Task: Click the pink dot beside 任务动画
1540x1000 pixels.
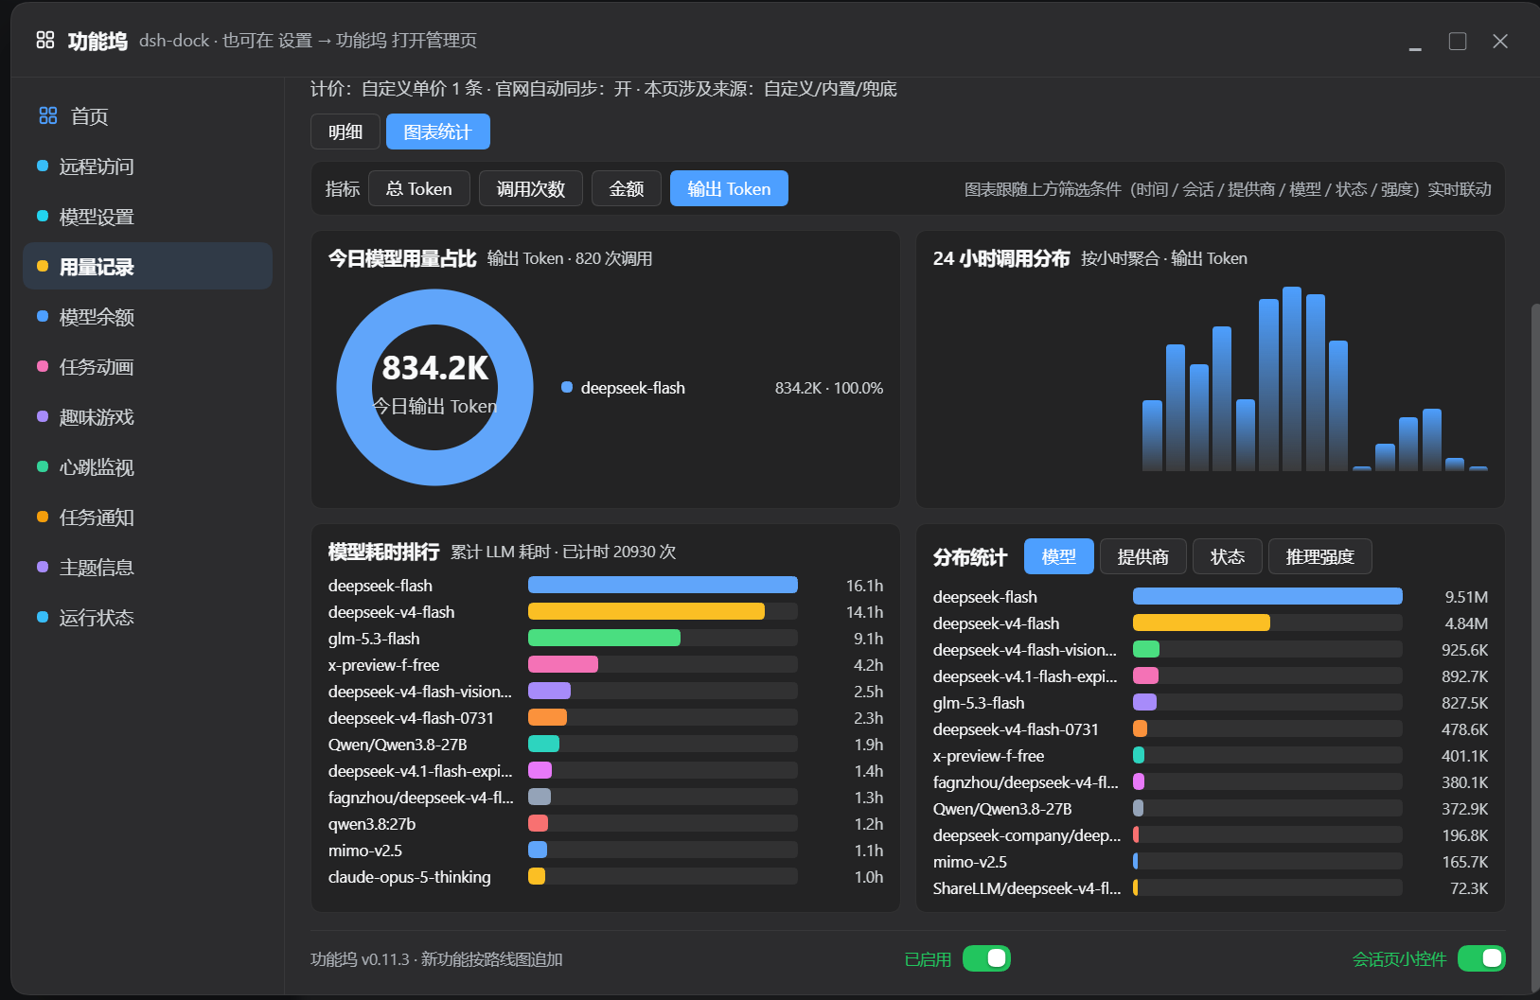Action: (x=43, y=366)
